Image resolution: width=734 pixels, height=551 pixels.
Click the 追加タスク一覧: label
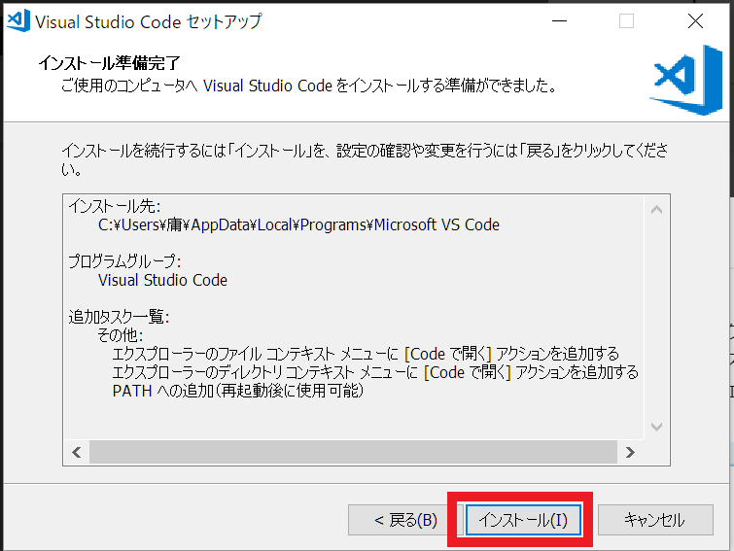point(119,317)
